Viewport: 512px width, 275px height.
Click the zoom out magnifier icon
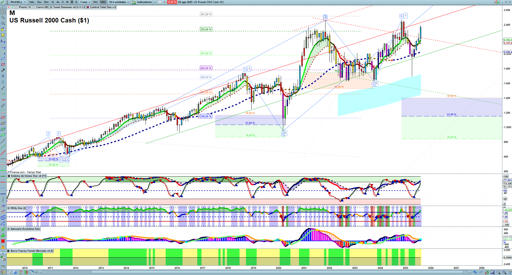click(498, 272)
